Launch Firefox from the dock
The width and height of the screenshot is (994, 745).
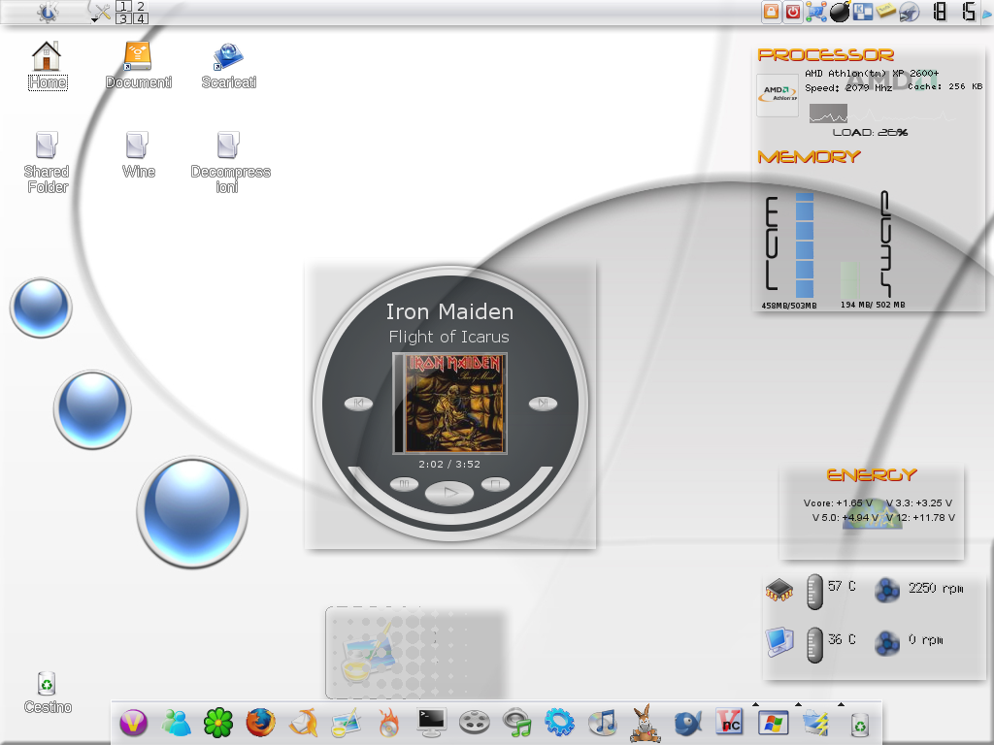260,723
